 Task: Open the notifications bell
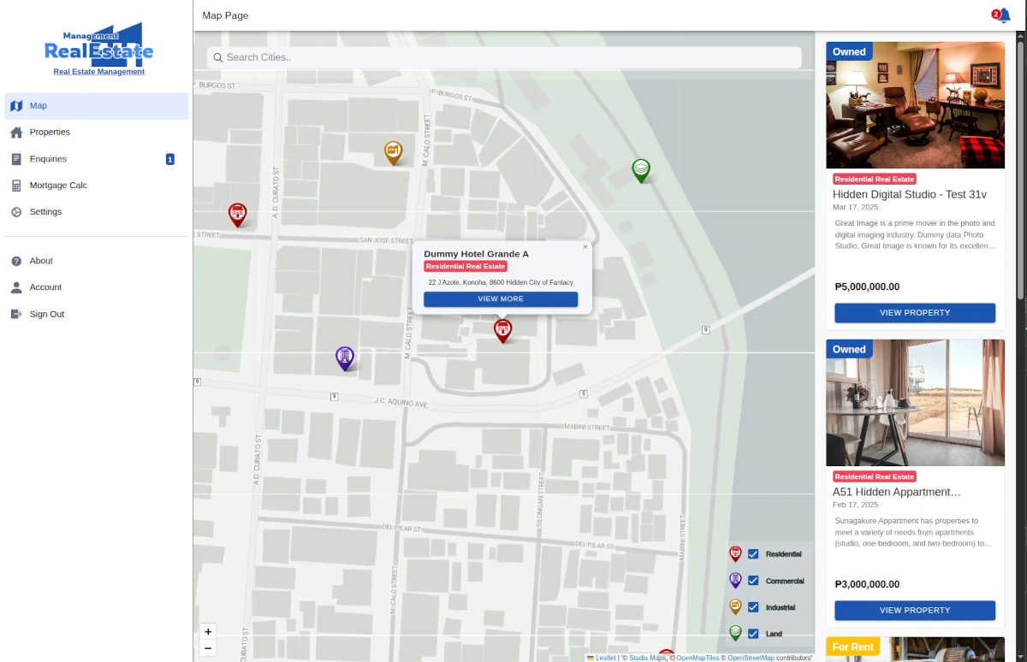coord(1003,15)
